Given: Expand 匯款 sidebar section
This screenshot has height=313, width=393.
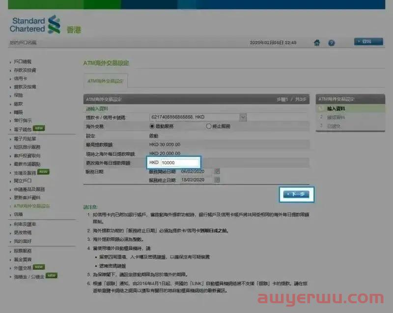Looking at the screenshot, I should click(18, 104).
